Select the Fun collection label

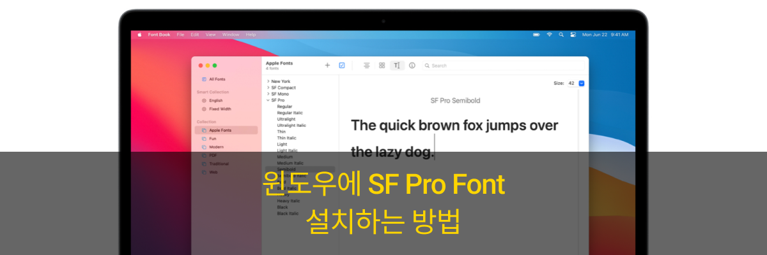212,138
